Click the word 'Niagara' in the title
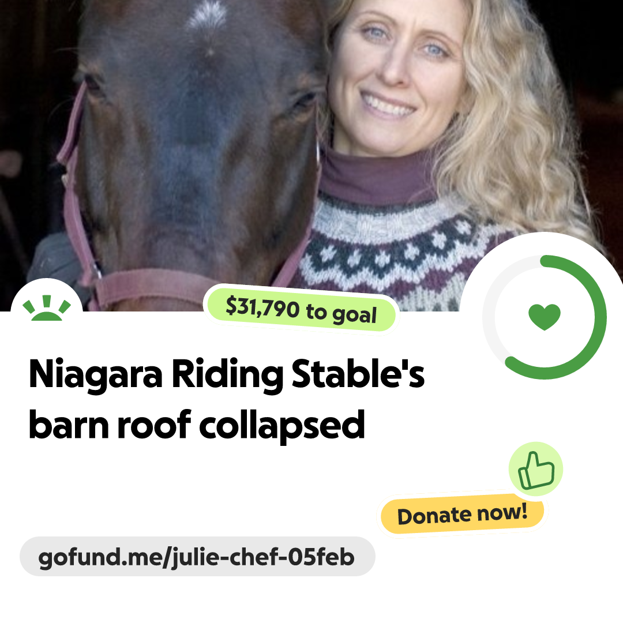The image size is (623, 623). pyautogui.click(x=96, y=375)
